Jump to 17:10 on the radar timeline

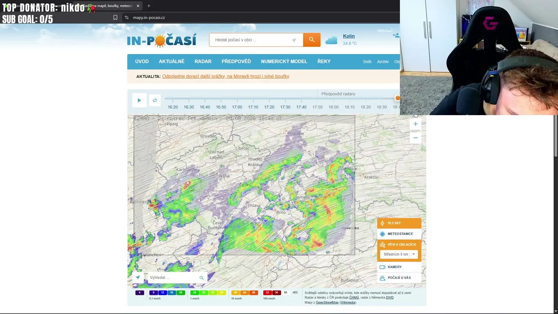[253, 107]
